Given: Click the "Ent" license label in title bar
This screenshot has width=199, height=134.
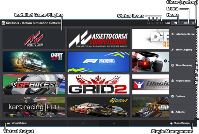Looking at the screenshot, I should pyautogui.click(x=167, y=23).
